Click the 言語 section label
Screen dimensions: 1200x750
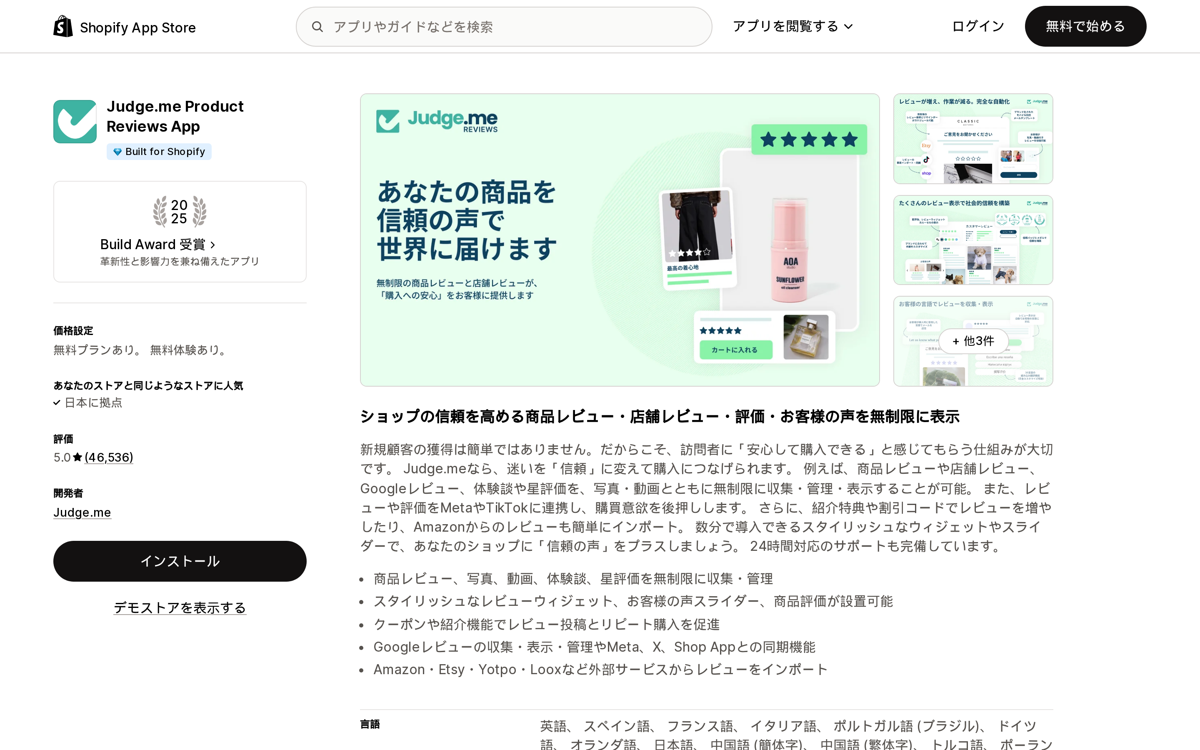[370, 724]
